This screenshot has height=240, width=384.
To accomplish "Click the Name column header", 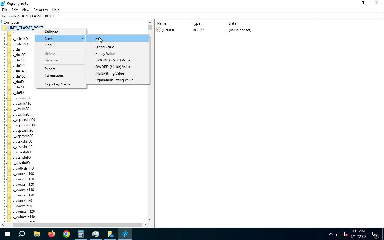I will point(173,23).
